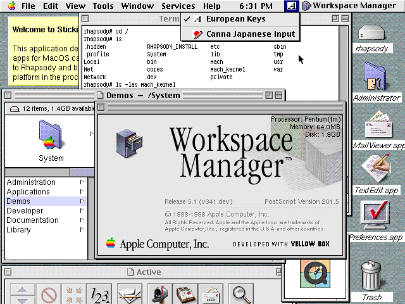Image resolution: width=405 pixels, height=304 pixels.
Task: Select the Preferences.app desktop icon
Action: tap(375, 215)
